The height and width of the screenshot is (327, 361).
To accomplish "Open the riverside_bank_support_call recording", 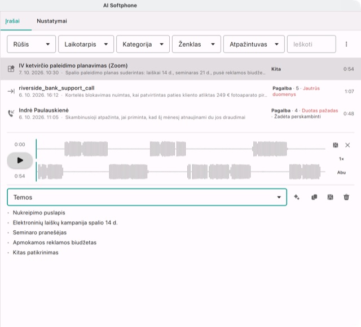I will pyautogui.click(x=180, y=91).
